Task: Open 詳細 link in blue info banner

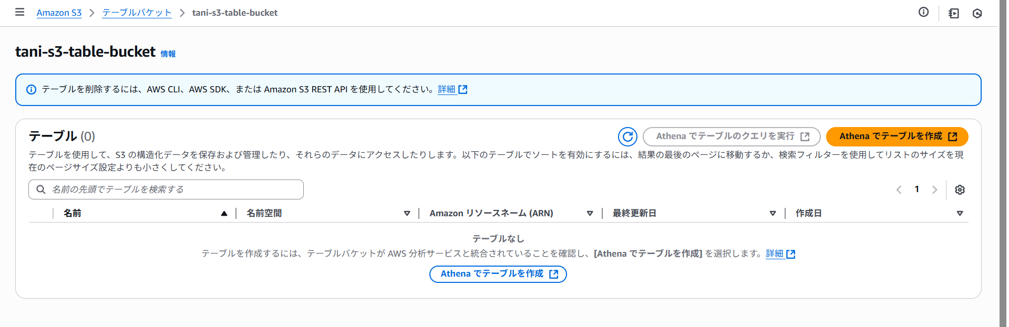Action: (x=452, y=89)
